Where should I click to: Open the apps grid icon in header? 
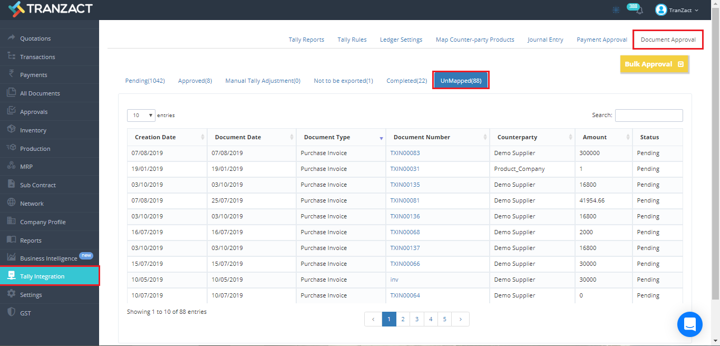tap(616, 10)
